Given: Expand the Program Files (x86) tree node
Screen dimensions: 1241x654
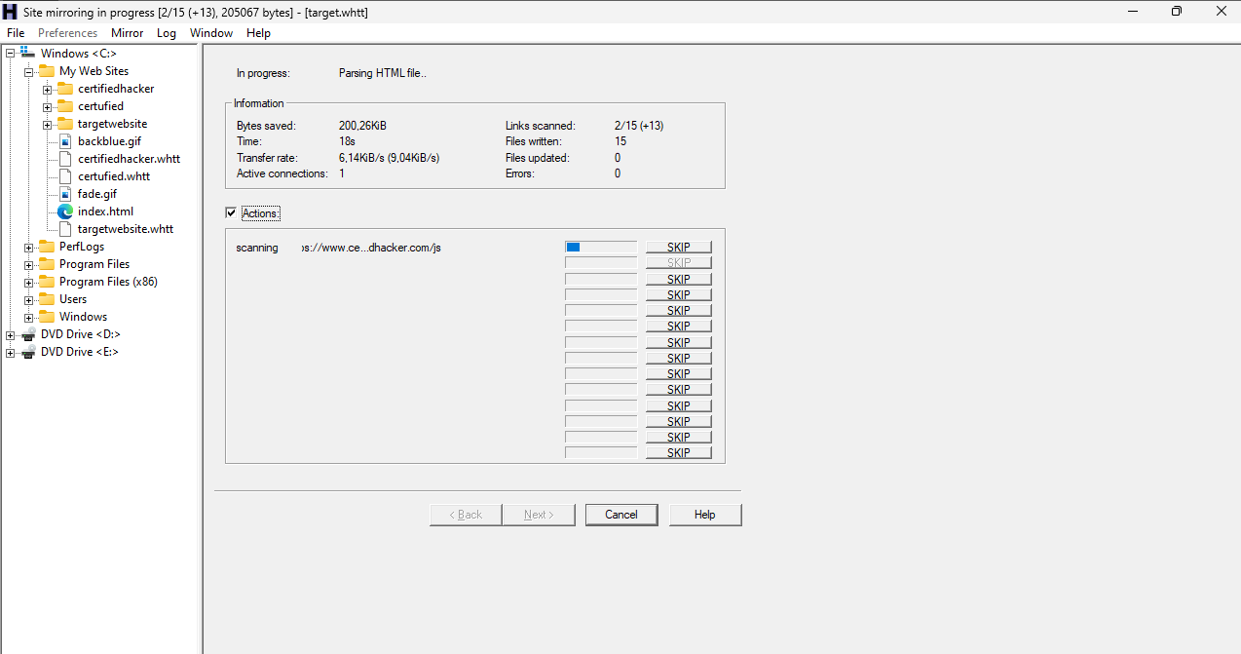Looking at the screenshot, I should click(x=28, y=281).
